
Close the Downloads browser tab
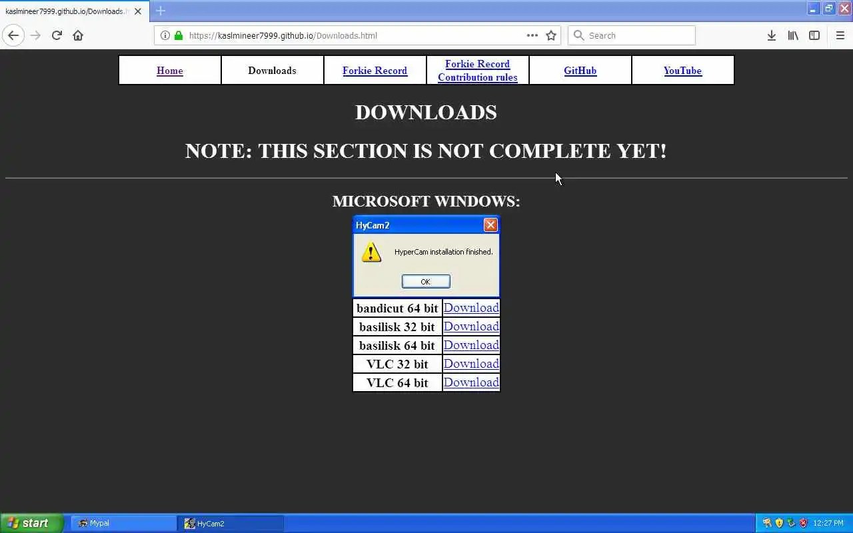coord(138,11)
